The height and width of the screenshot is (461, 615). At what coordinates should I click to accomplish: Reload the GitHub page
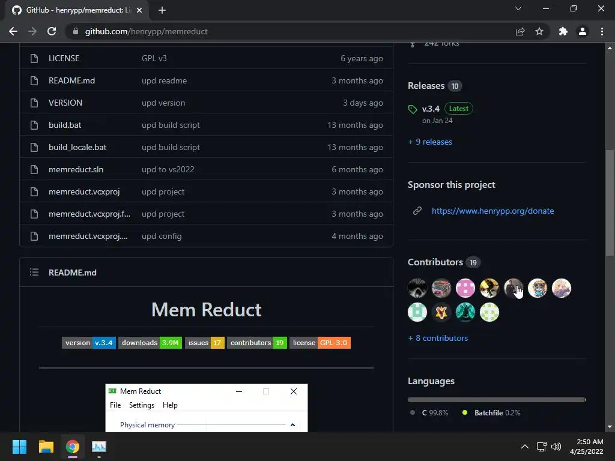(x=52, y=31)
